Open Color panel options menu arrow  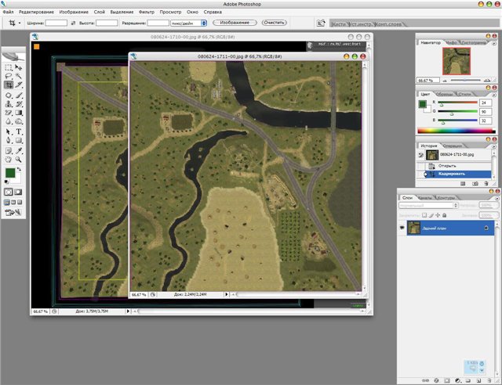tap(494, 95)
